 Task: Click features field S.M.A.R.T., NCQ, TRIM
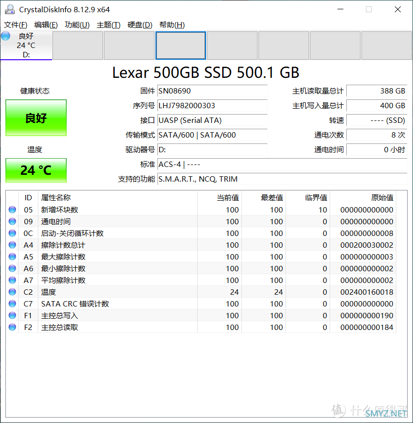pyautogui.click(x=282, y=179)
